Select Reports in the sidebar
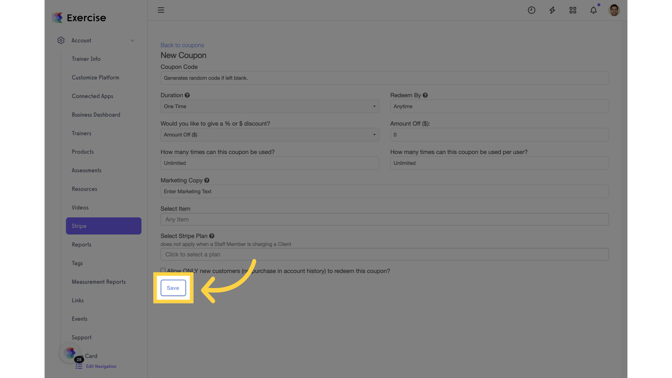 (82, 245)
